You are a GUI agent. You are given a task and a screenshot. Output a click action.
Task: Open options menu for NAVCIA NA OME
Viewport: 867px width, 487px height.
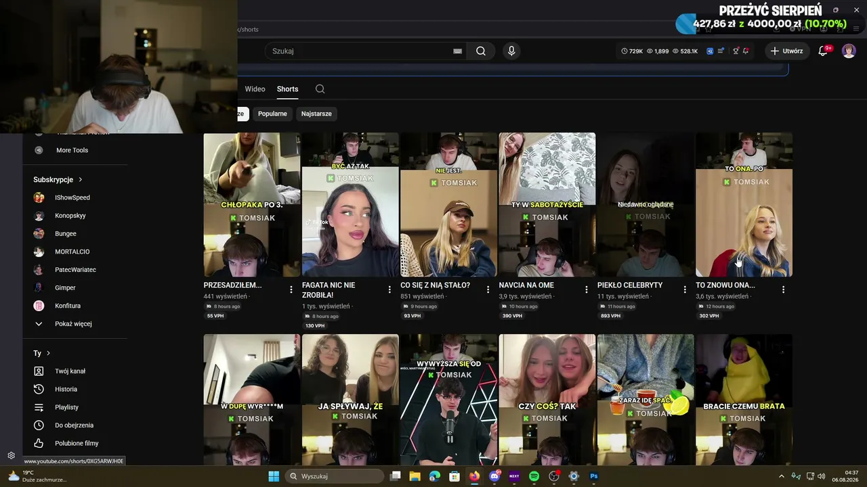click(587, 289)
